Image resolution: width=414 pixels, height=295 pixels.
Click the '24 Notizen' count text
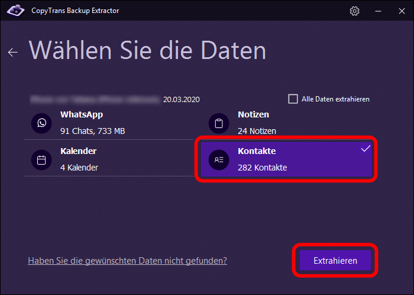pos(257,131)
